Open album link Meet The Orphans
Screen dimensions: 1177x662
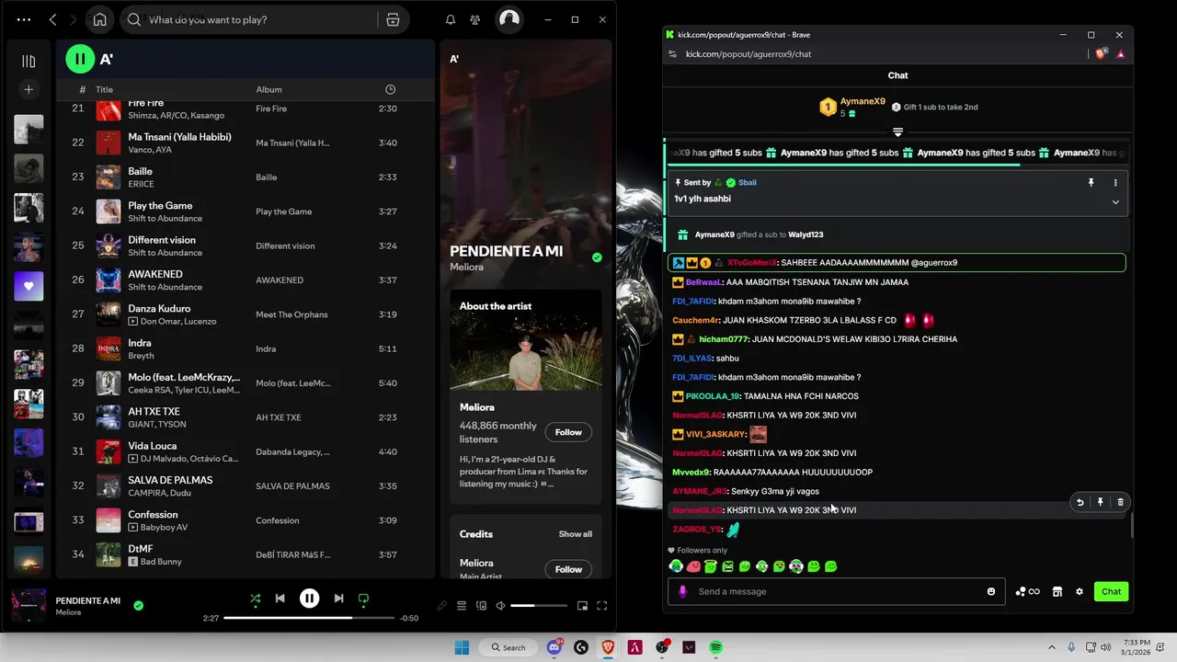click(291, 314)
